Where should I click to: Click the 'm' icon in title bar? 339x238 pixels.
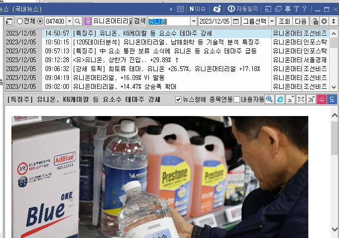pyautogui.click(x=180, y=9)
